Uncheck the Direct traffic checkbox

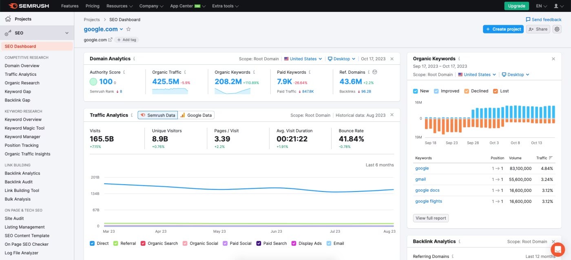[x=92, y=243]
